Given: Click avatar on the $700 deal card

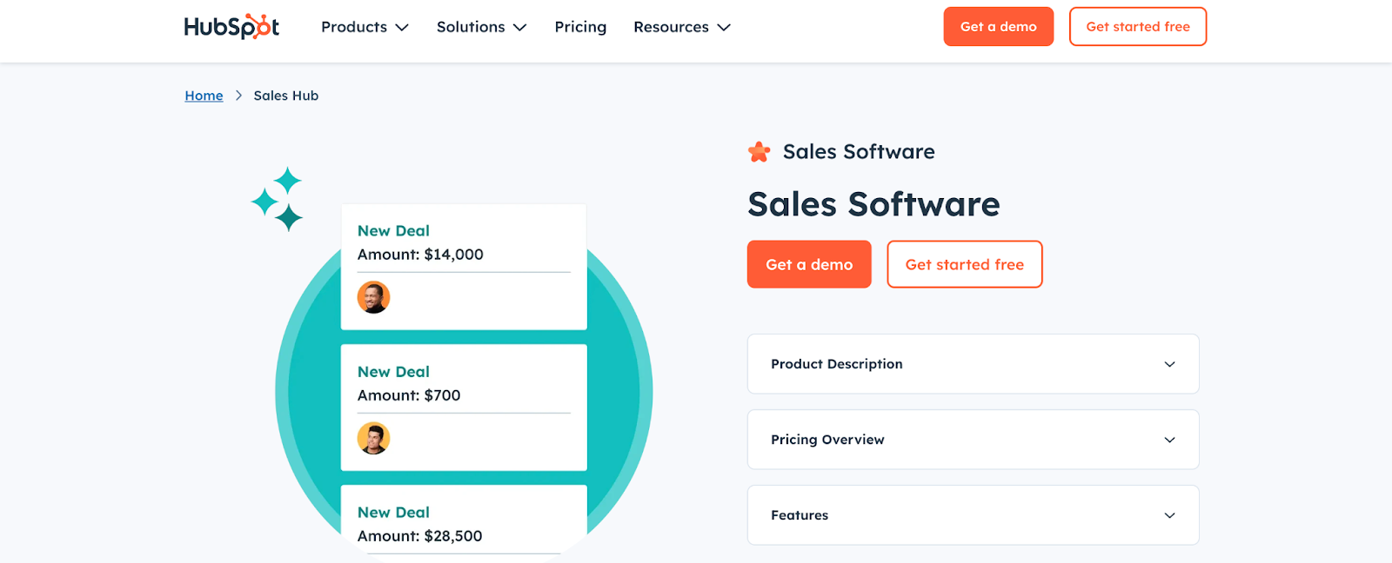Looking at the screenshot, I should pos(373,439).
